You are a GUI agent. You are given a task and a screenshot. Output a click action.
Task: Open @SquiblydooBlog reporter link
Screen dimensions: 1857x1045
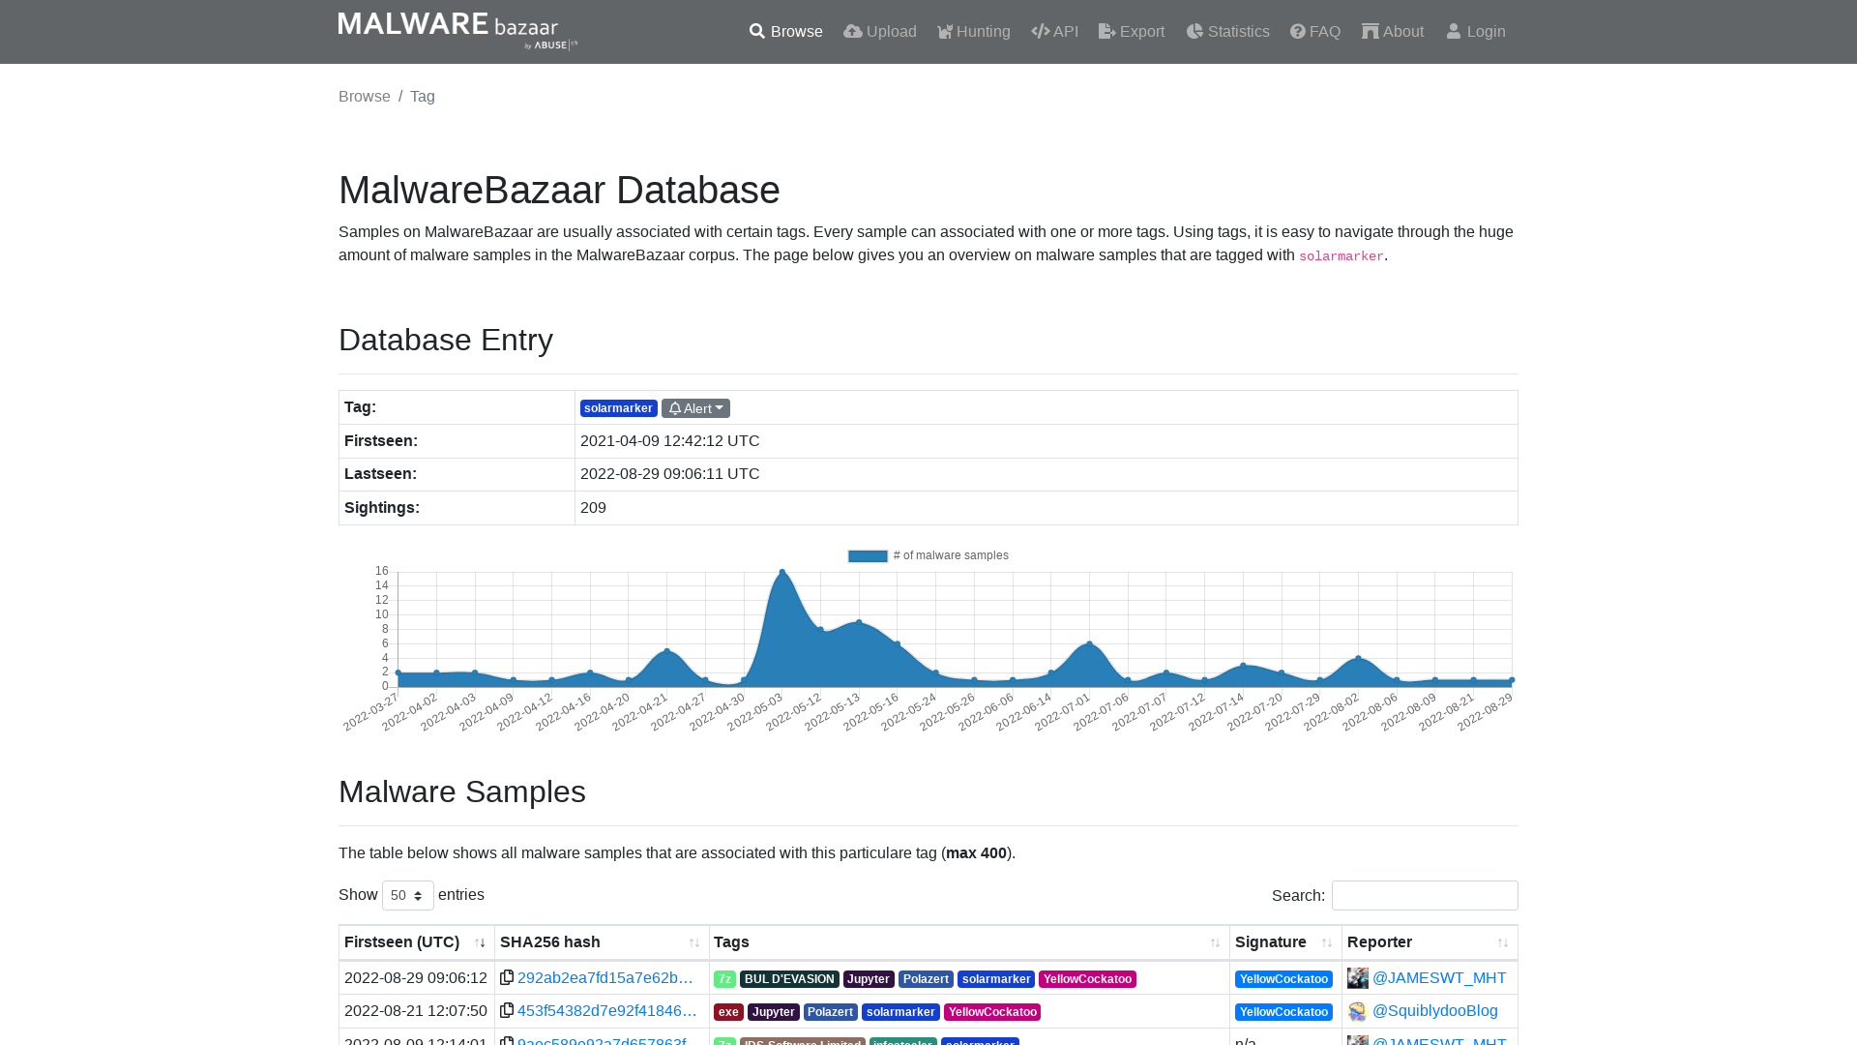[x=1434, y=1010]
